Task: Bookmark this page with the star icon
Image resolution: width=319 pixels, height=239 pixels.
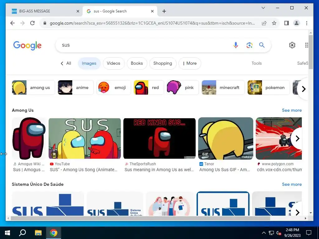Action: tap(274, 23)
